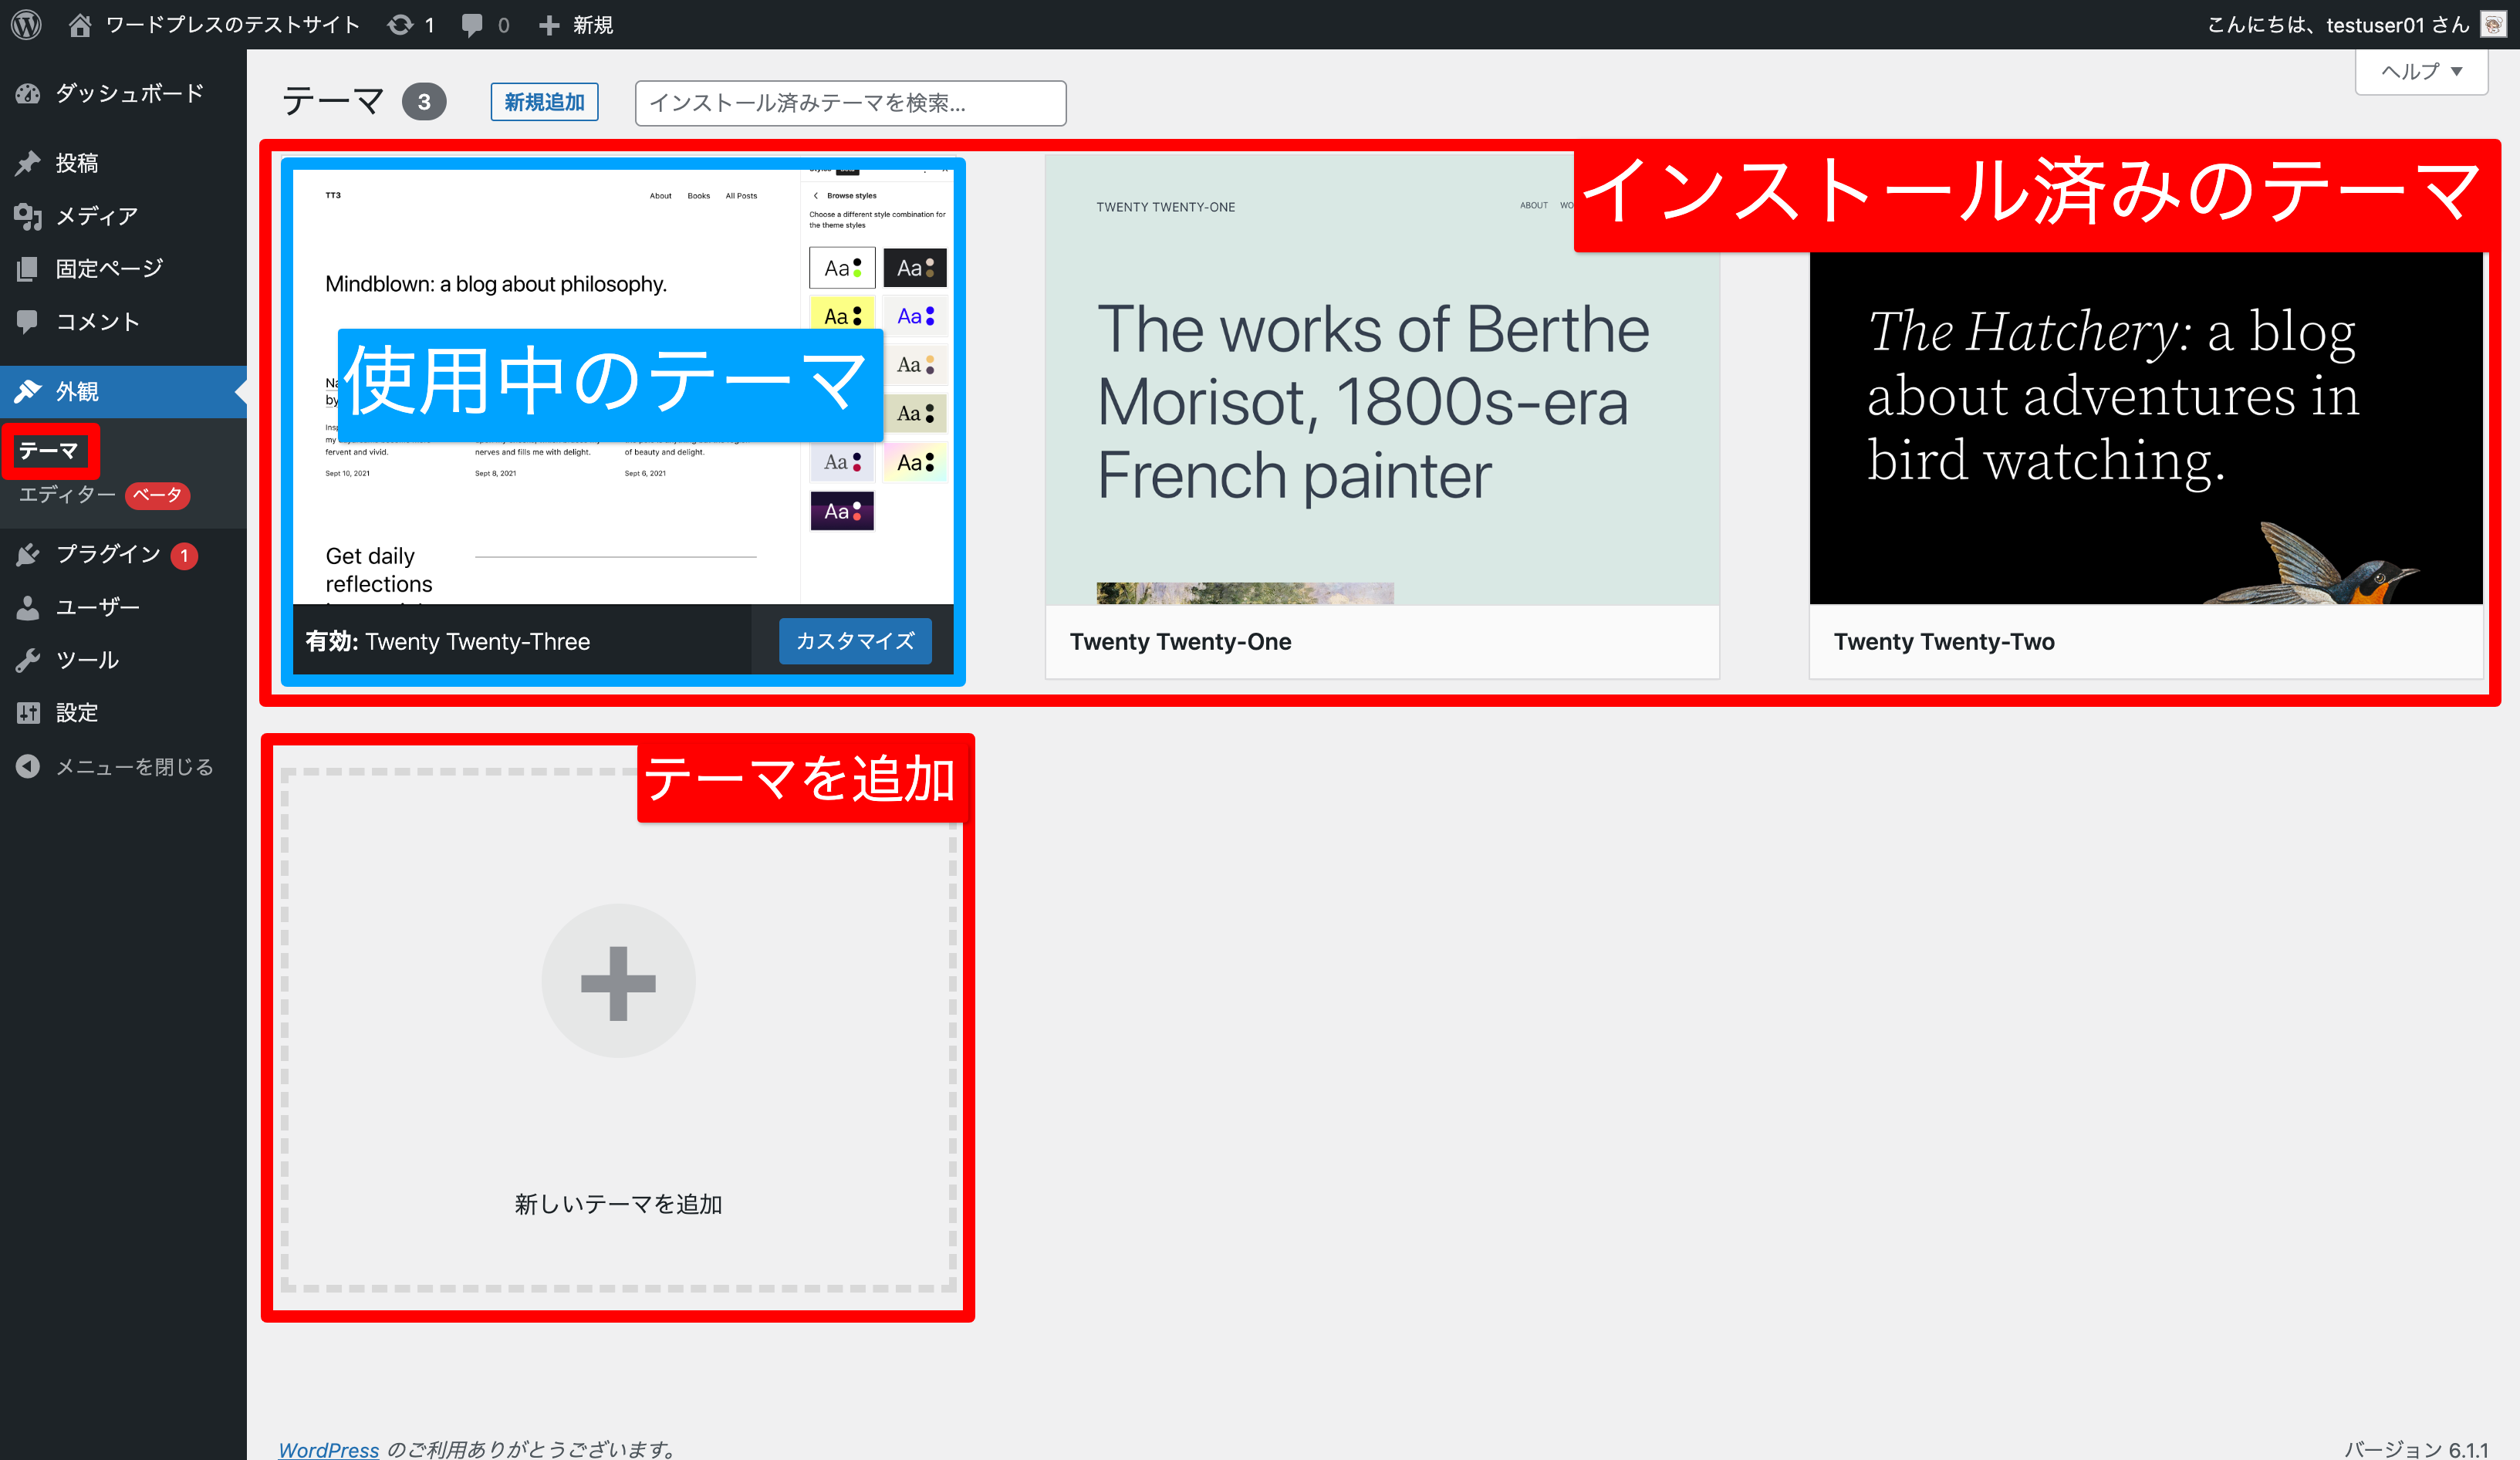
Task: Click the collapse menu arrow icon
Action: pyautogui.click(x=28, y=766)
